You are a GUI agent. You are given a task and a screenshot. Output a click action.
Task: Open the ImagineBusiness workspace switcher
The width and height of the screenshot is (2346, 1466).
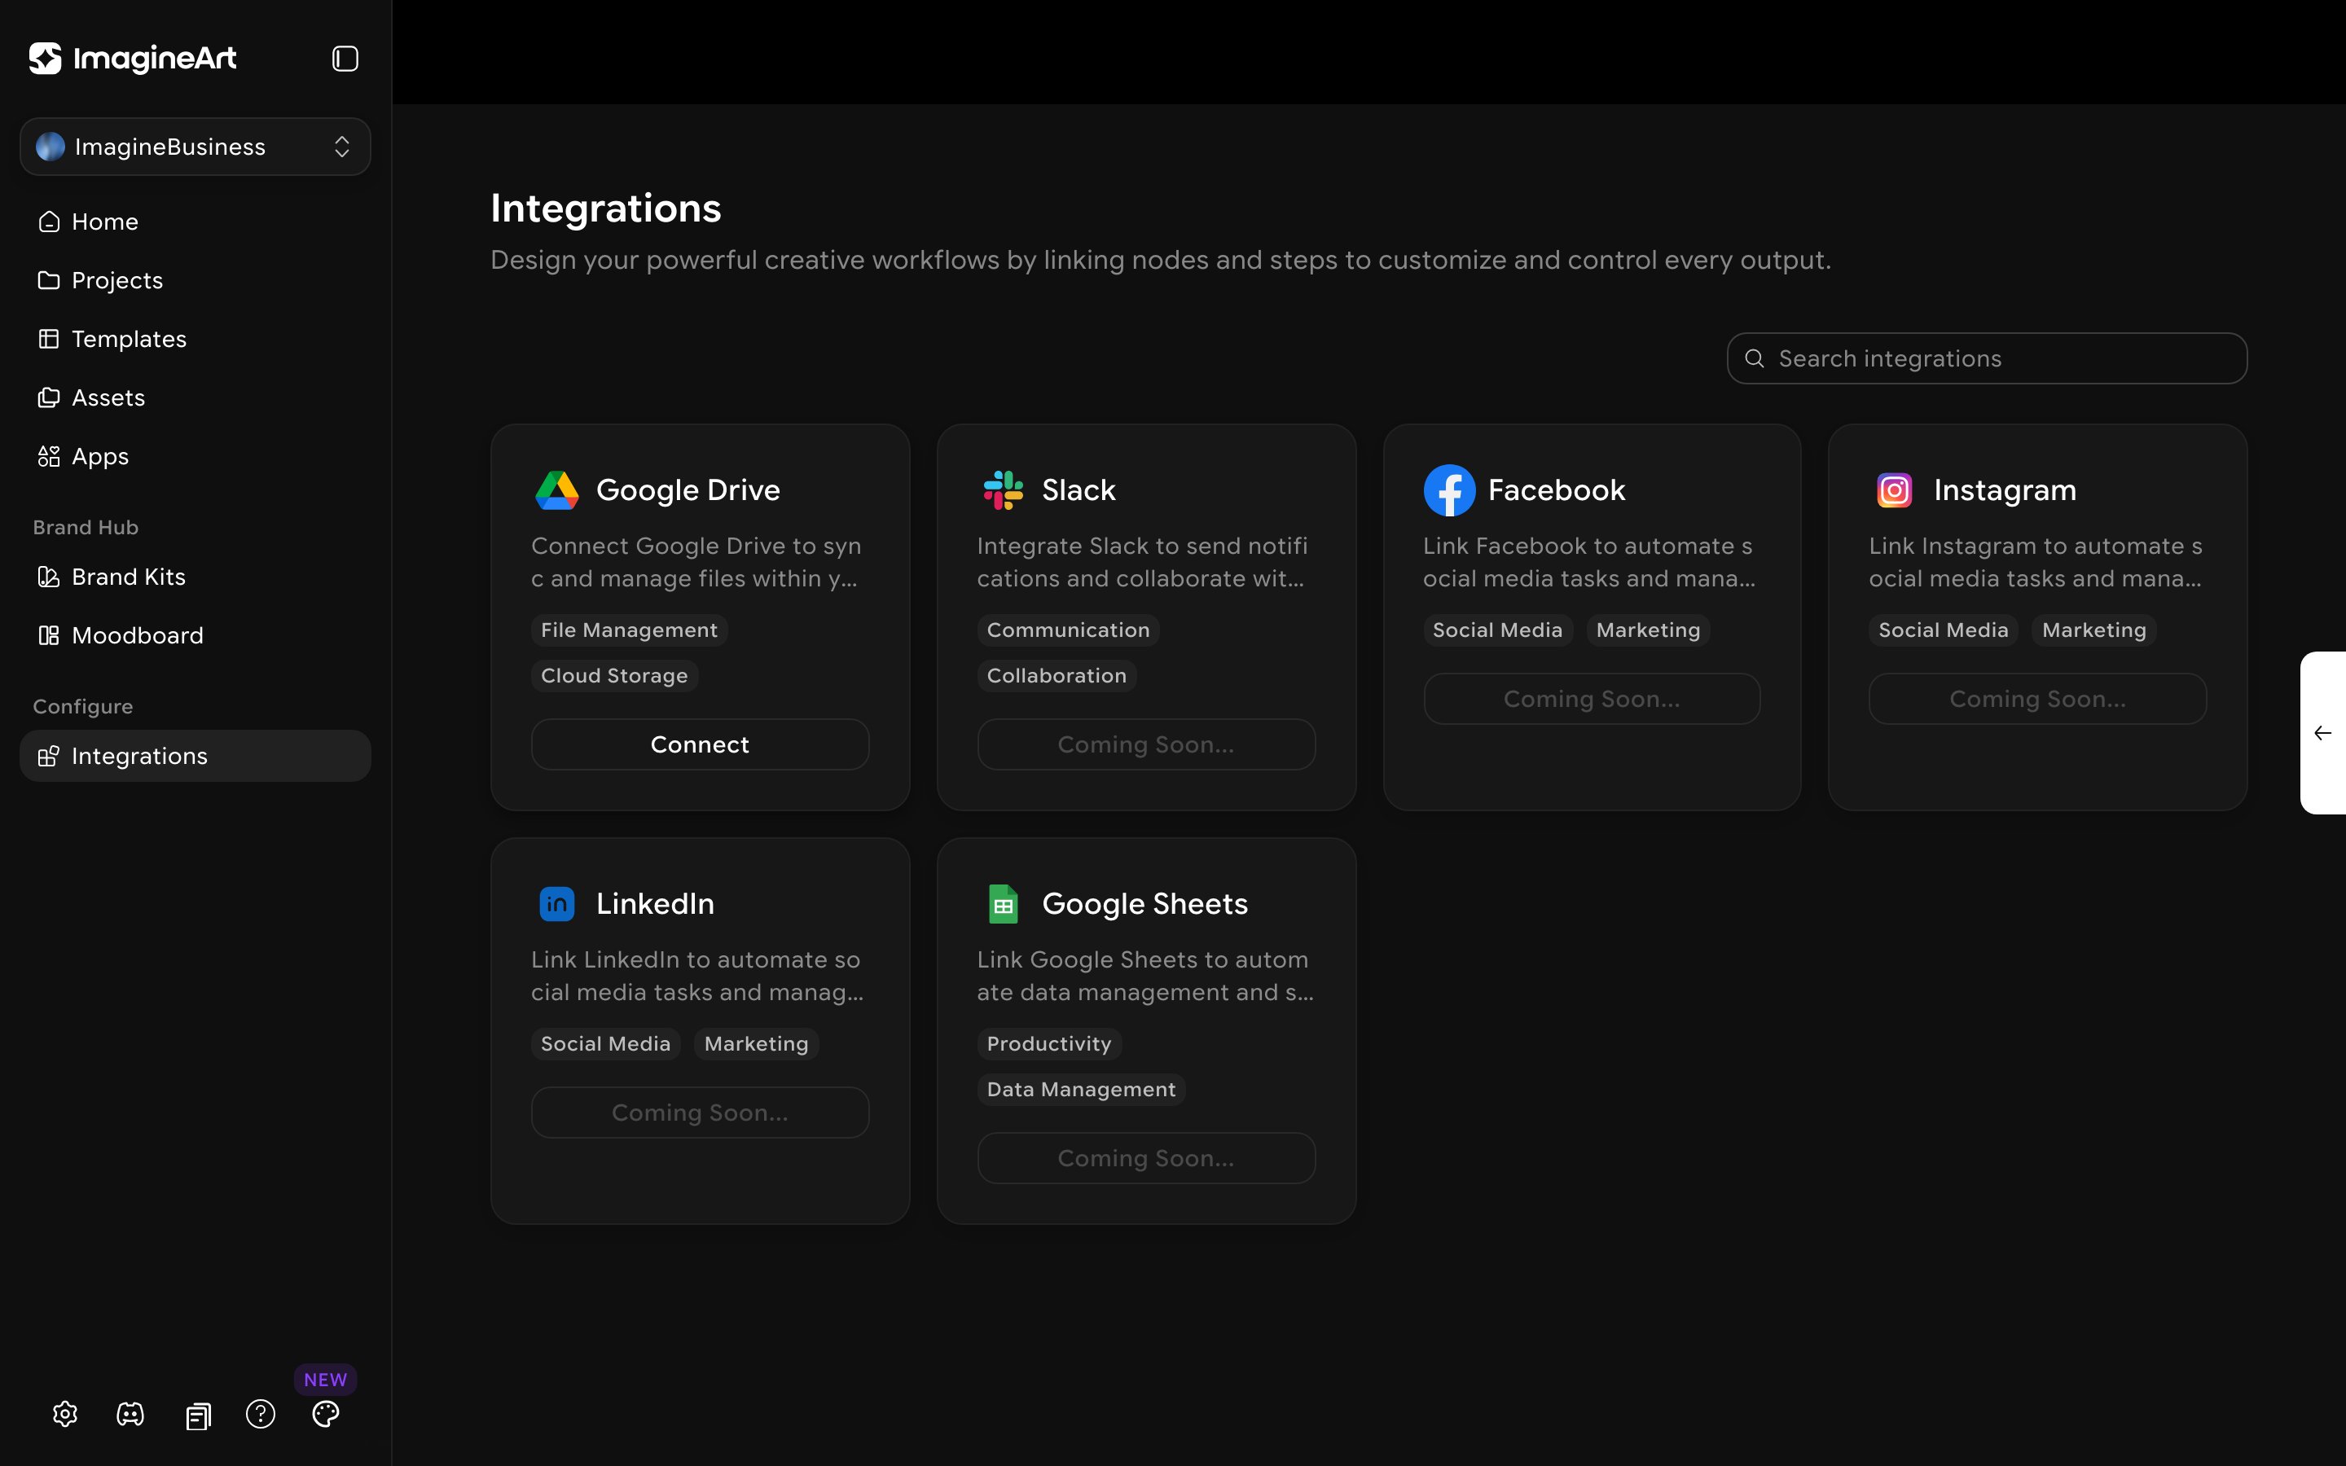point(195,147)
